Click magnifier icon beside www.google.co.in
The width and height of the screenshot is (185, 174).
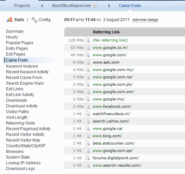pos(87,48)
